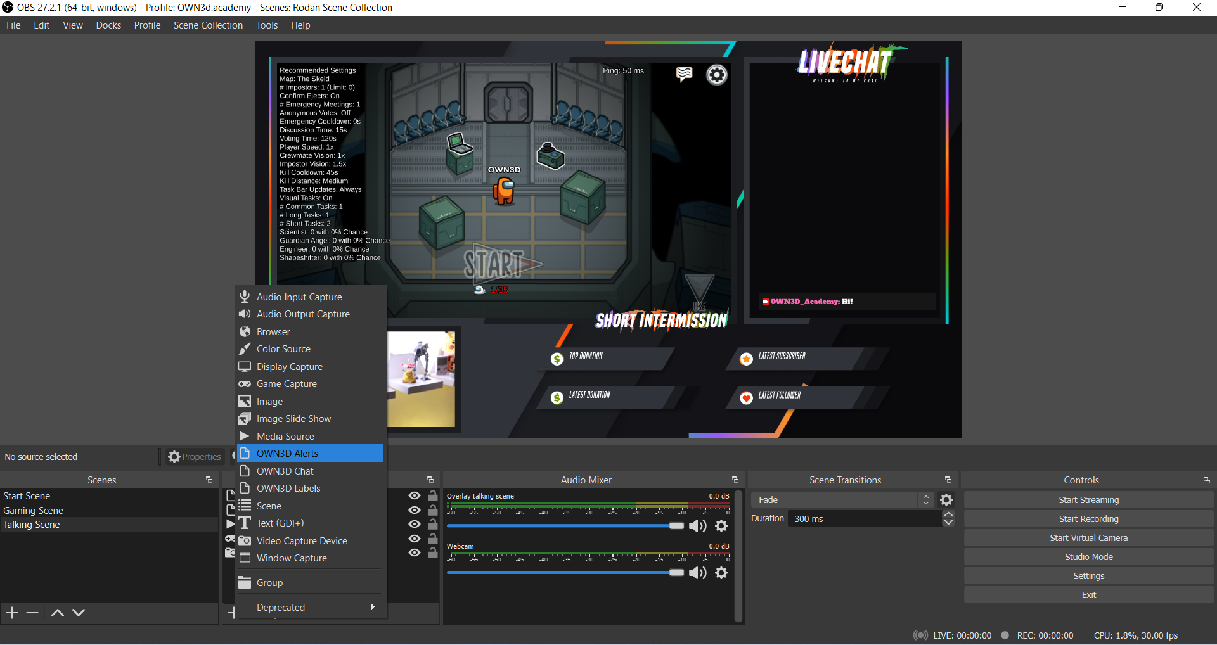The image size is (1217, 645).
Task: Move scene up with arrow icon
Action: [x=57, y=613]
